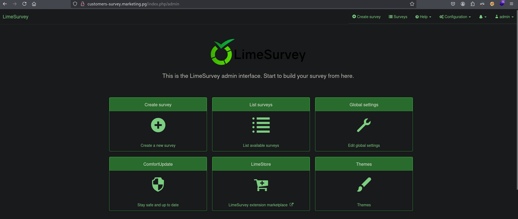Bookmark this page with the star icon
This screenshot has height=219, width=518.
point(412,4)
